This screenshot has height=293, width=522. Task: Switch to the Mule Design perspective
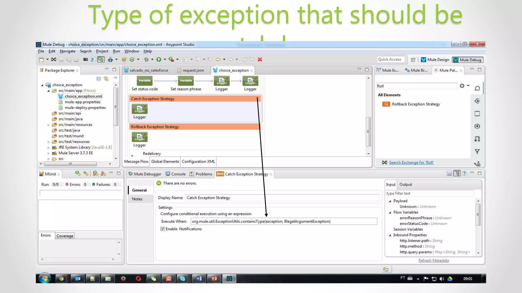click(x=435, y=60)
